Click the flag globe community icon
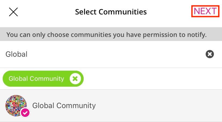This screenshot has height=122, width=222. [16, 105]
